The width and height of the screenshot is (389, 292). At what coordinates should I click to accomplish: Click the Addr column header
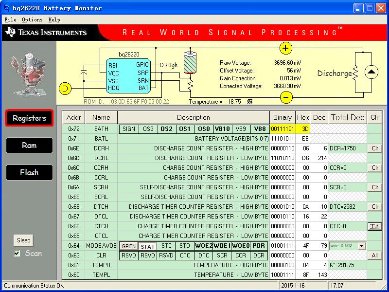[74, 117]
